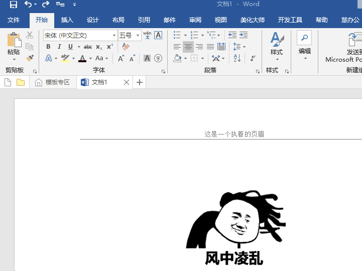
Task: Decrease font size with shrink icon
Action: point(132,58)
